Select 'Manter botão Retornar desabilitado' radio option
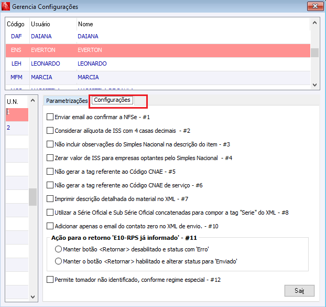The height and width of the screenshot is (307, 326). pos(58,249)
